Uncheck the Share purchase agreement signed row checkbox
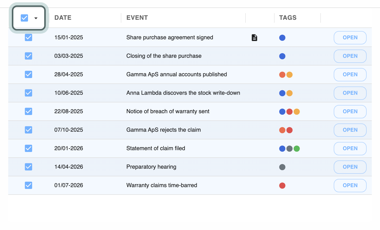Image resolution: width=380 pixels, height=230 pixels. click(x=29, y=37)
